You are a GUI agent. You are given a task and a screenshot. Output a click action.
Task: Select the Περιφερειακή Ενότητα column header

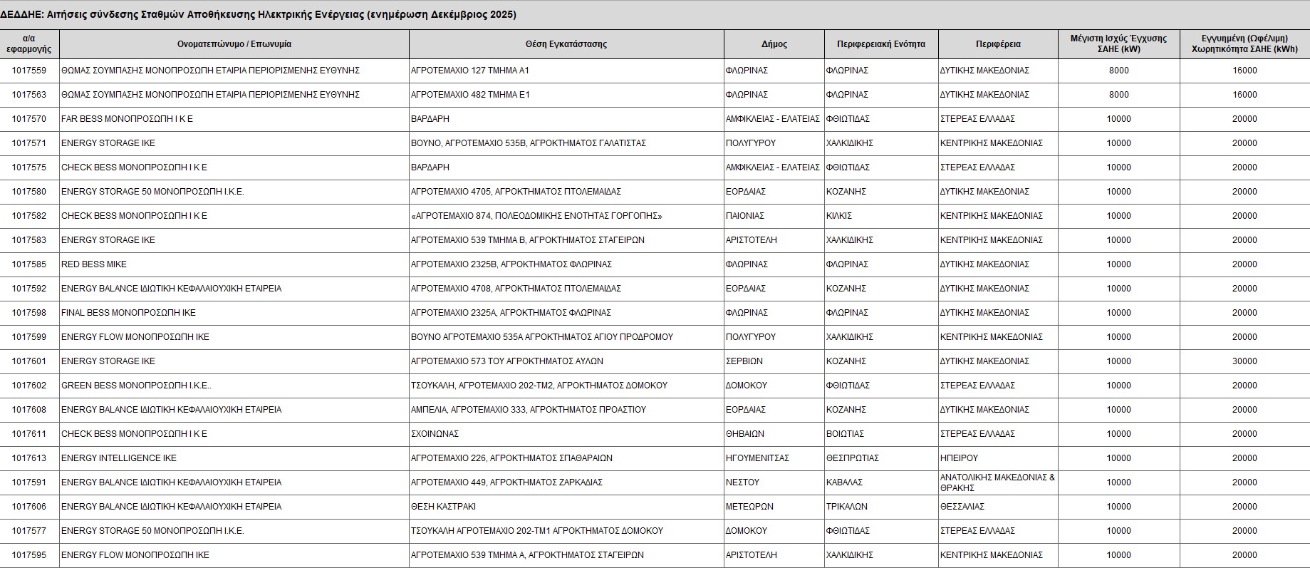[880, 44]
